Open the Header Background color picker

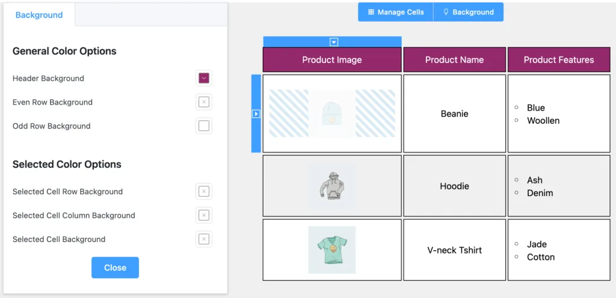[x=204, y=79]
